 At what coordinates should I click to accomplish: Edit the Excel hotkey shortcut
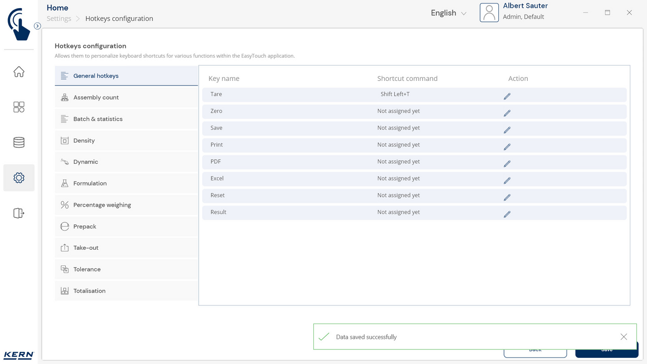pos(507,180)
